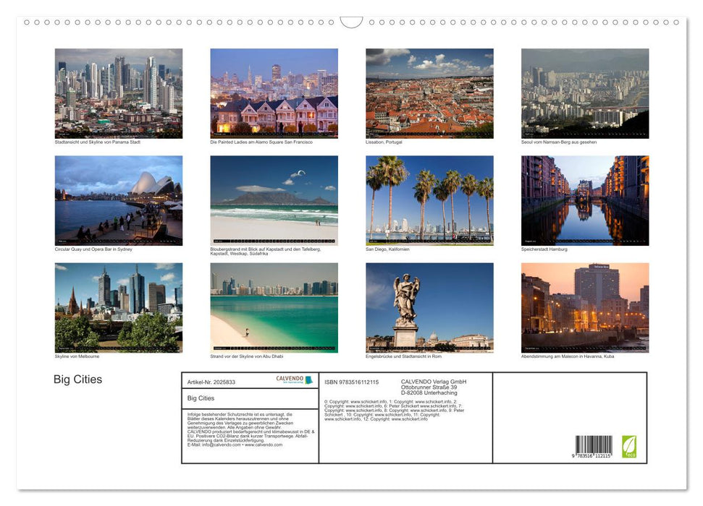Select the Painted Ladies San Francisco photo

pos(274,93)
